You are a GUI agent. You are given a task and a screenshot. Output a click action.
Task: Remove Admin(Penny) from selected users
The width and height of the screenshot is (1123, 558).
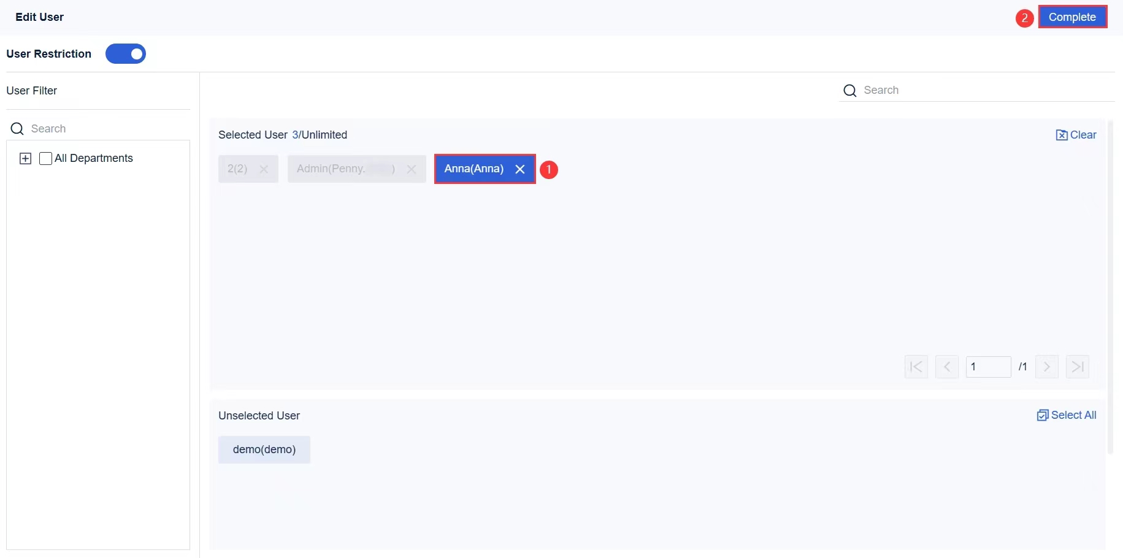coord(412,169)
